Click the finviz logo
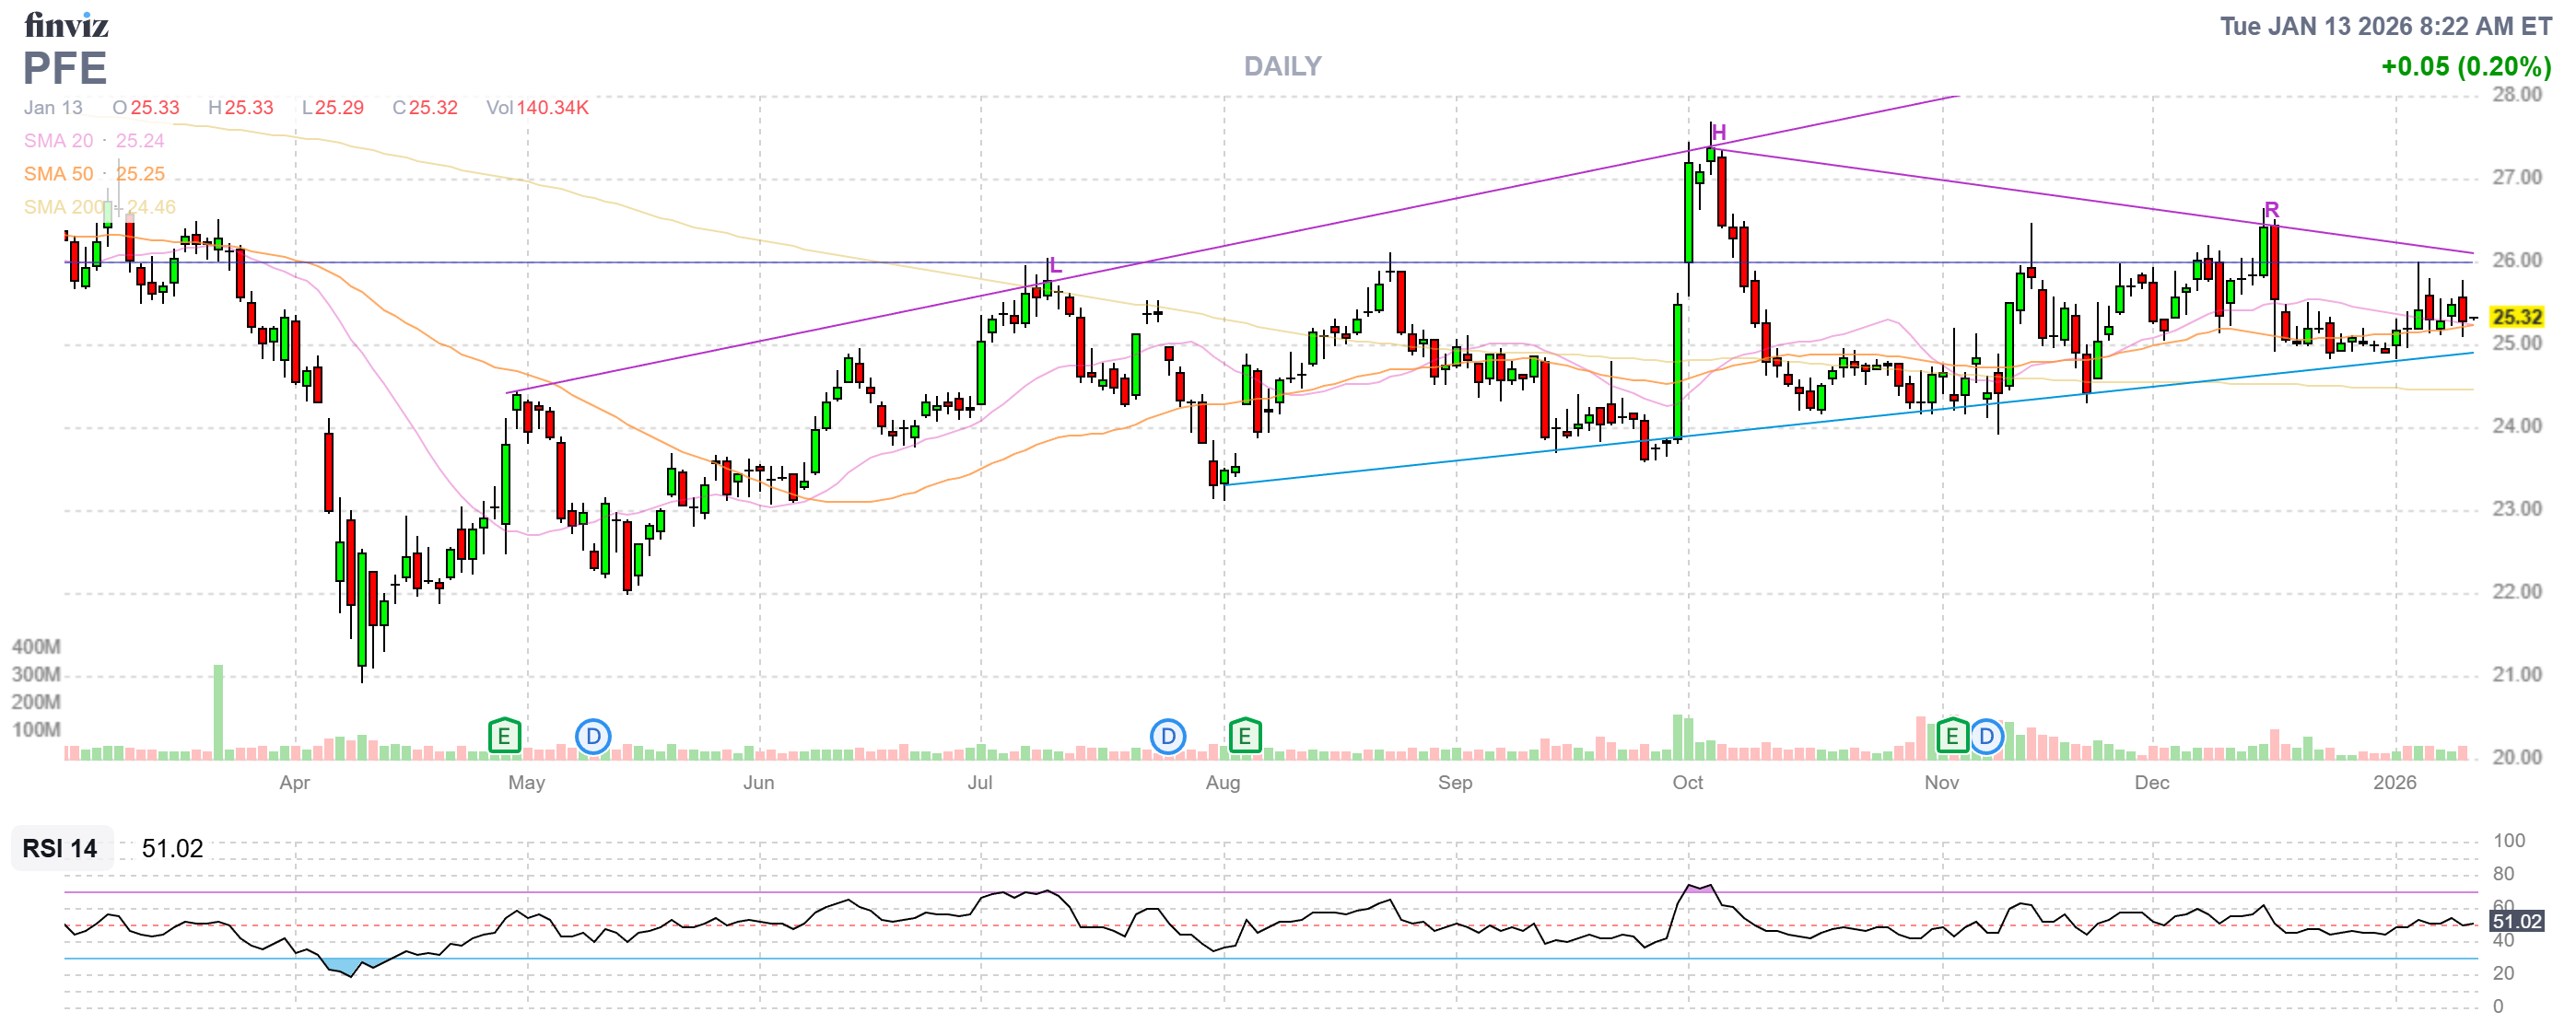The height and width of the screenshot is (1035, 2576). click(x=66, y=25)
